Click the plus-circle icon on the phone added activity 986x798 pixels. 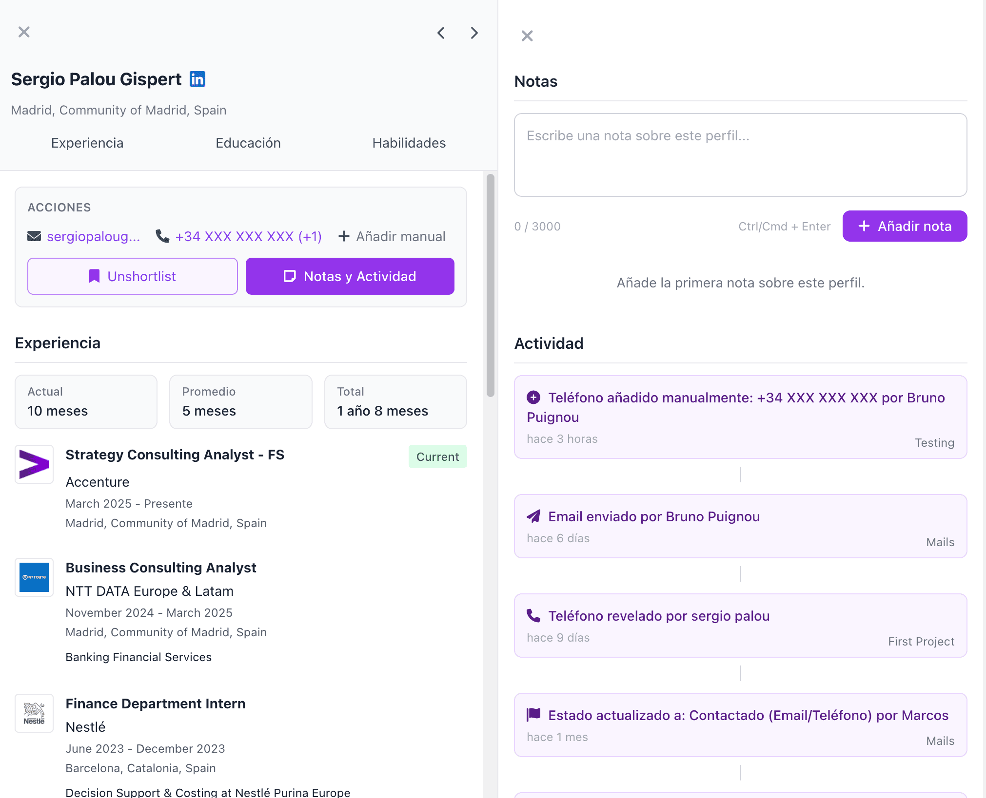click(x=533, y=398)
